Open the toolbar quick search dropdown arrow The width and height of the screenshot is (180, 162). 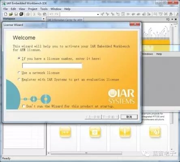[98, 14]
